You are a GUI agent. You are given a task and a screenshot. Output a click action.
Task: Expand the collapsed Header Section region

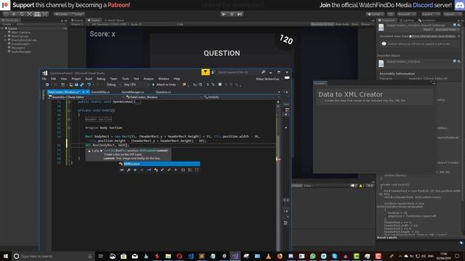pos(99,119)
